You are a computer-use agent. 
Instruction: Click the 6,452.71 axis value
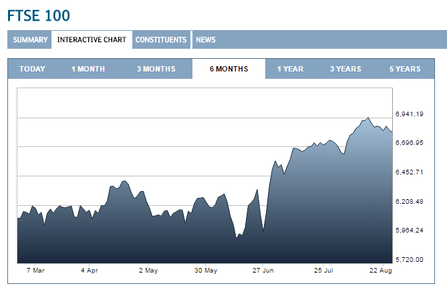[409, 172]
